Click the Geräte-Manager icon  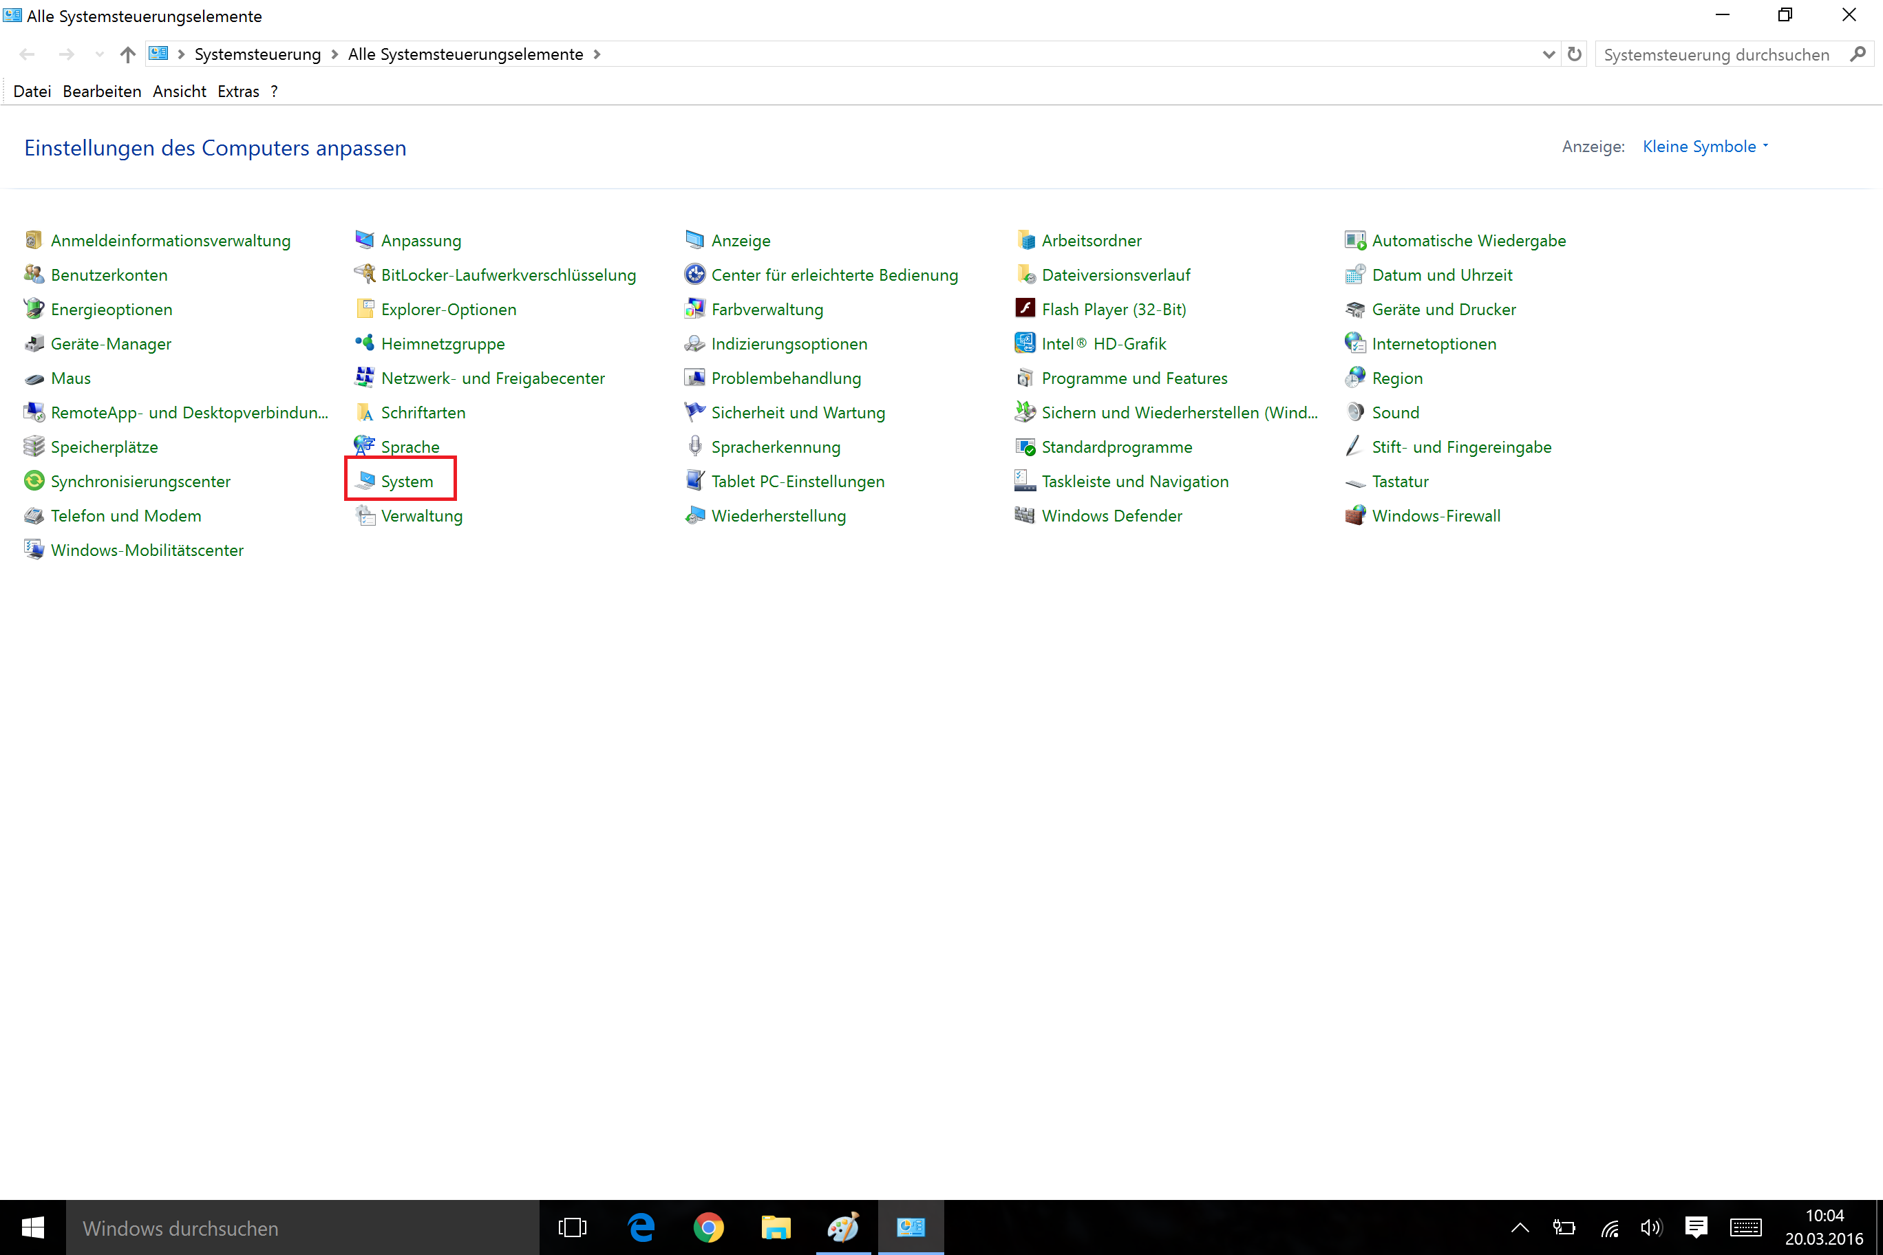34,343
